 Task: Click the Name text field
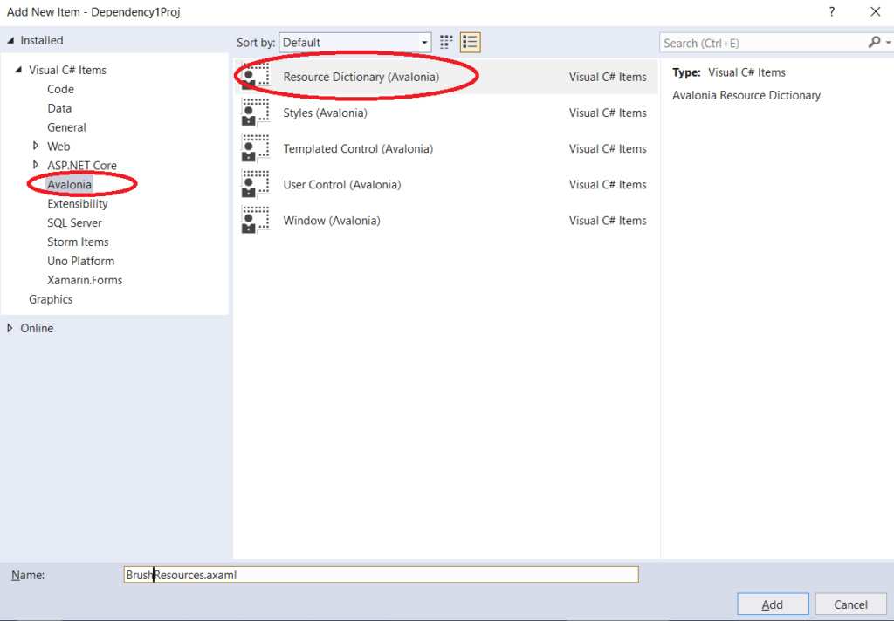[381, 575]
